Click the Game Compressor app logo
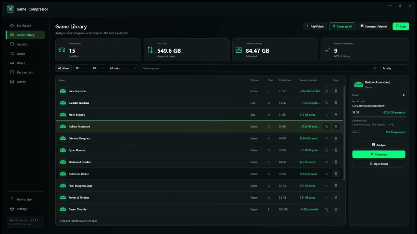The image size is (417, 234). pyautogui.click(x=10, y=9)
